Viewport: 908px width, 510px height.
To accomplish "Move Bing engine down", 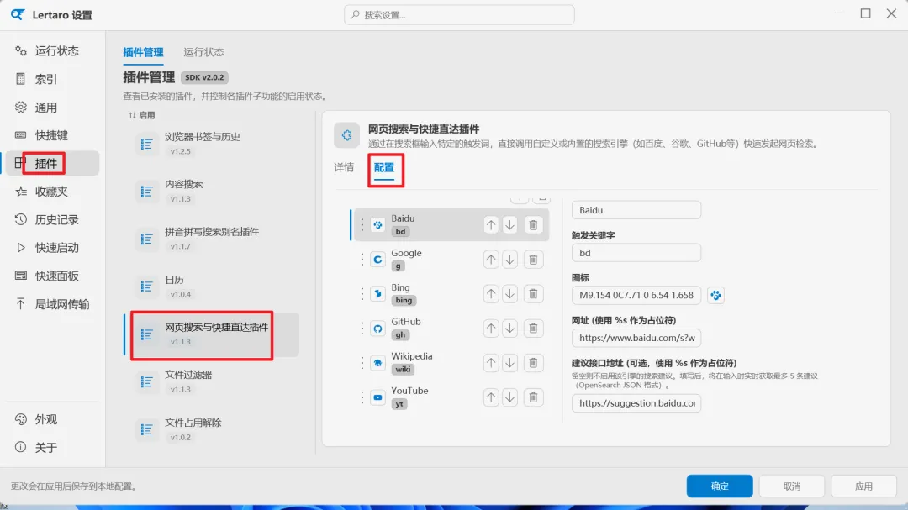I will [x=509, y=294].
